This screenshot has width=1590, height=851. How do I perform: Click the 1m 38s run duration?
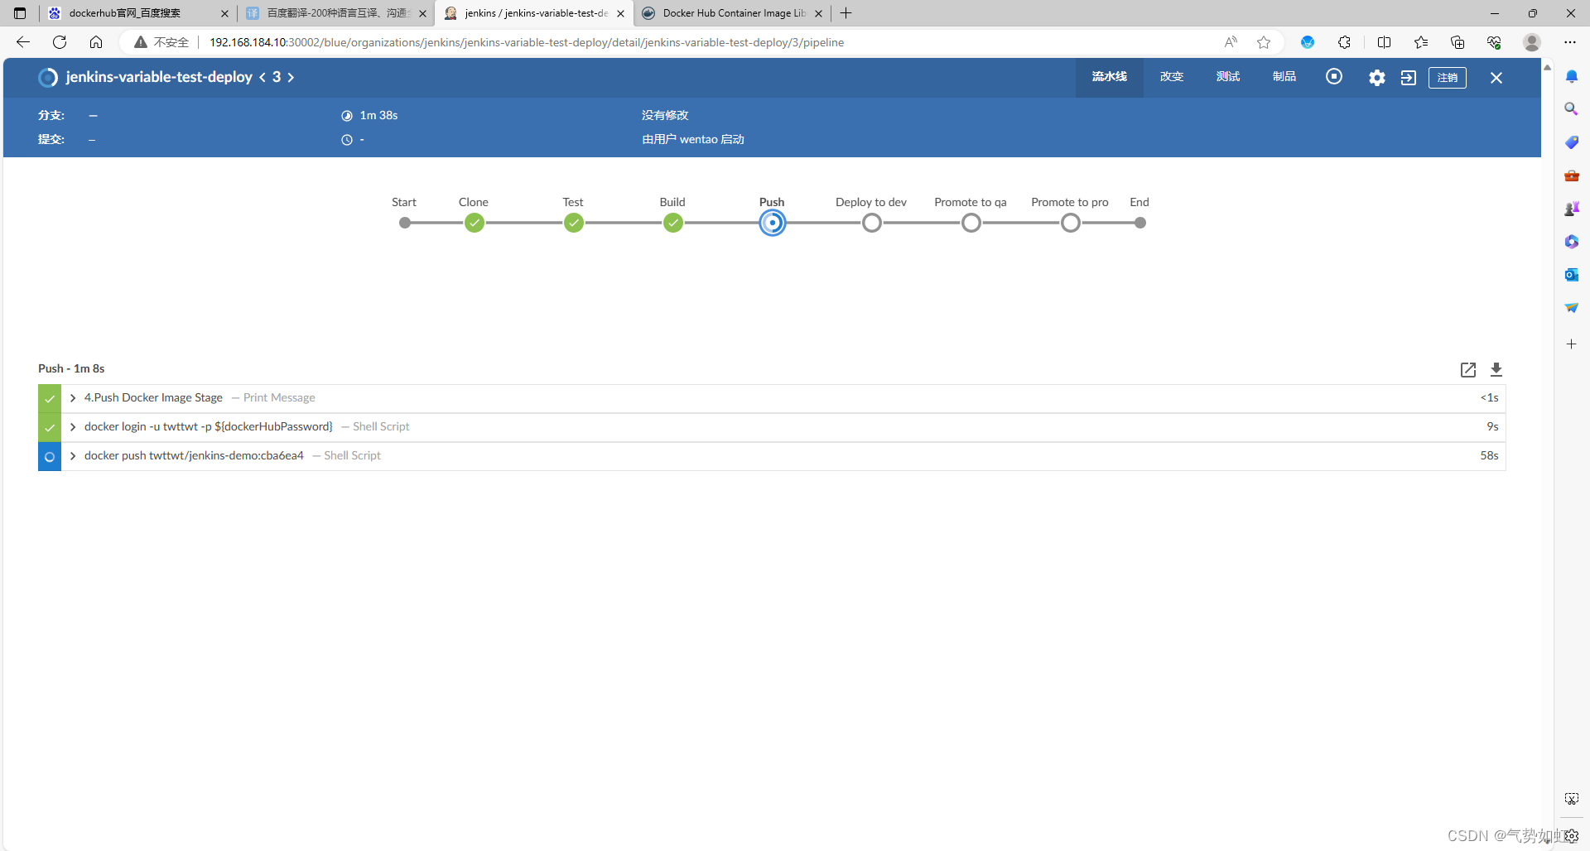(378, 115)
